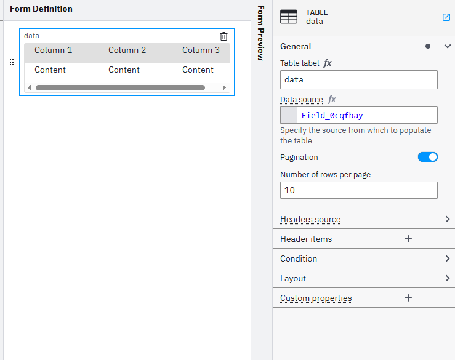The width and height of the screenshot is (455, 360).
Task: Click the table's horizontal scrollbar thumb
Action: click(120, 88)
